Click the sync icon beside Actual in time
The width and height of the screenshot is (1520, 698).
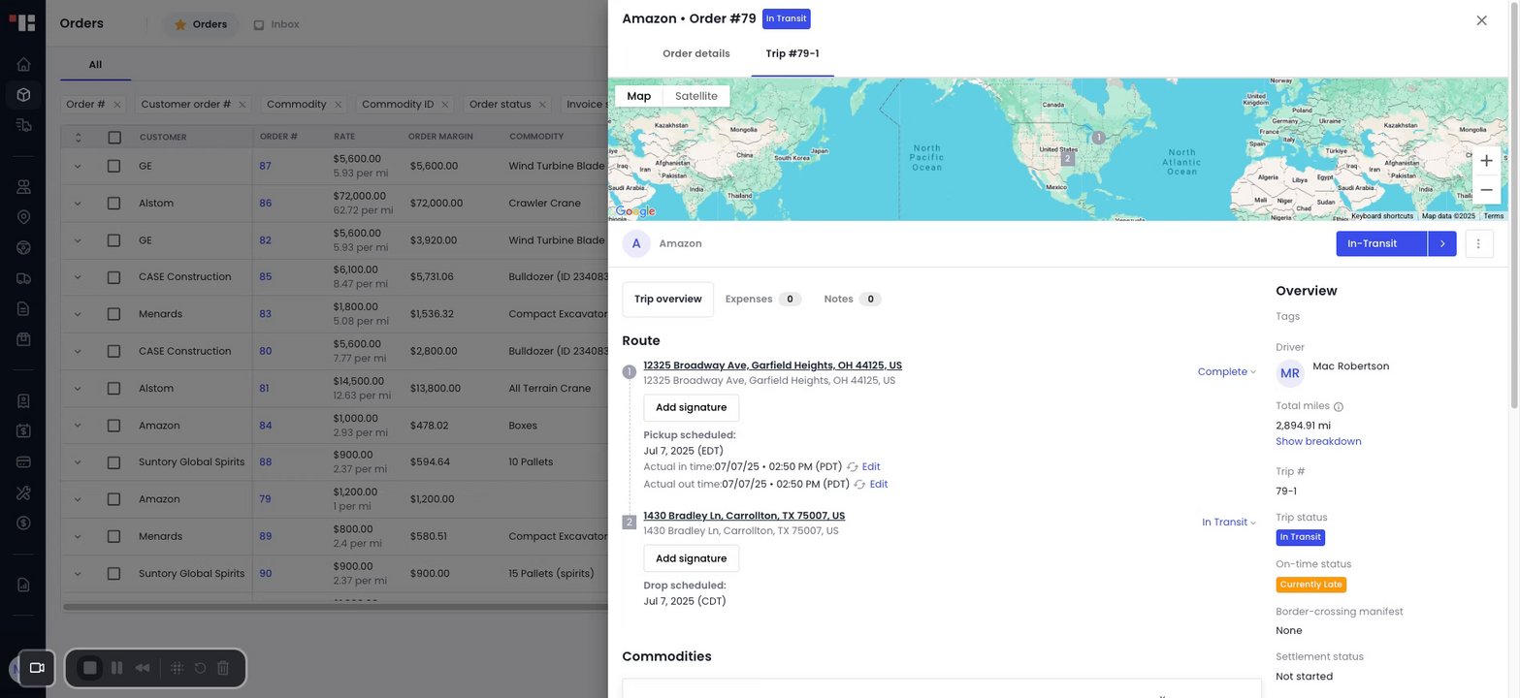(853, 467)
